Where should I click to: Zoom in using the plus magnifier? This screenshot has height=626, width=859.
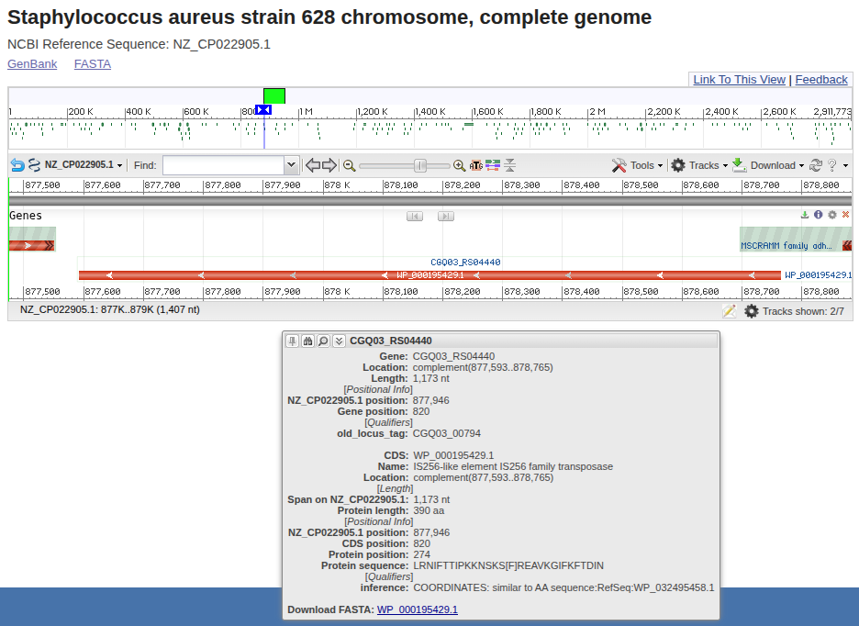[x=459, y=165]
